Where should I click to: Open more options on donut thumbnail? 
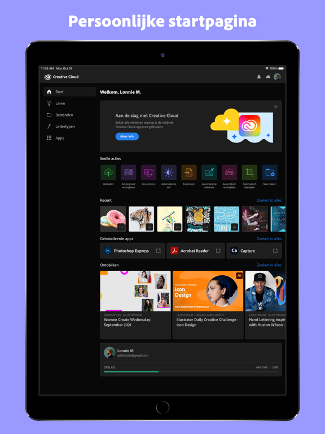pos(121,227)
